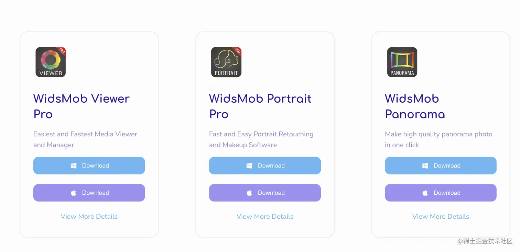
Task: Download Viewer Pro for Mac
Action: (89, 193)
